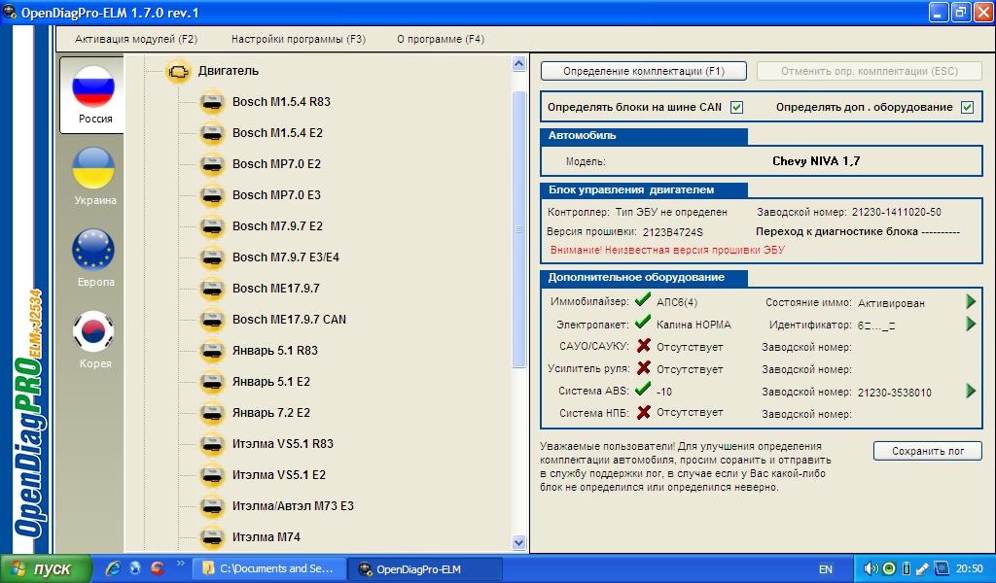The image size is (996, 583).
Task: Switch to C:\Documents and Se... taskbar window
Action: pos(269,569)
